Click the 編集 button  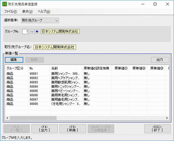pos(14,60)
